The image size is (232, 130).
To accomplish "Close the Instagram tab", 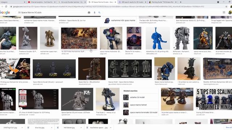I will pyautogui.click(x=25, y=2).
